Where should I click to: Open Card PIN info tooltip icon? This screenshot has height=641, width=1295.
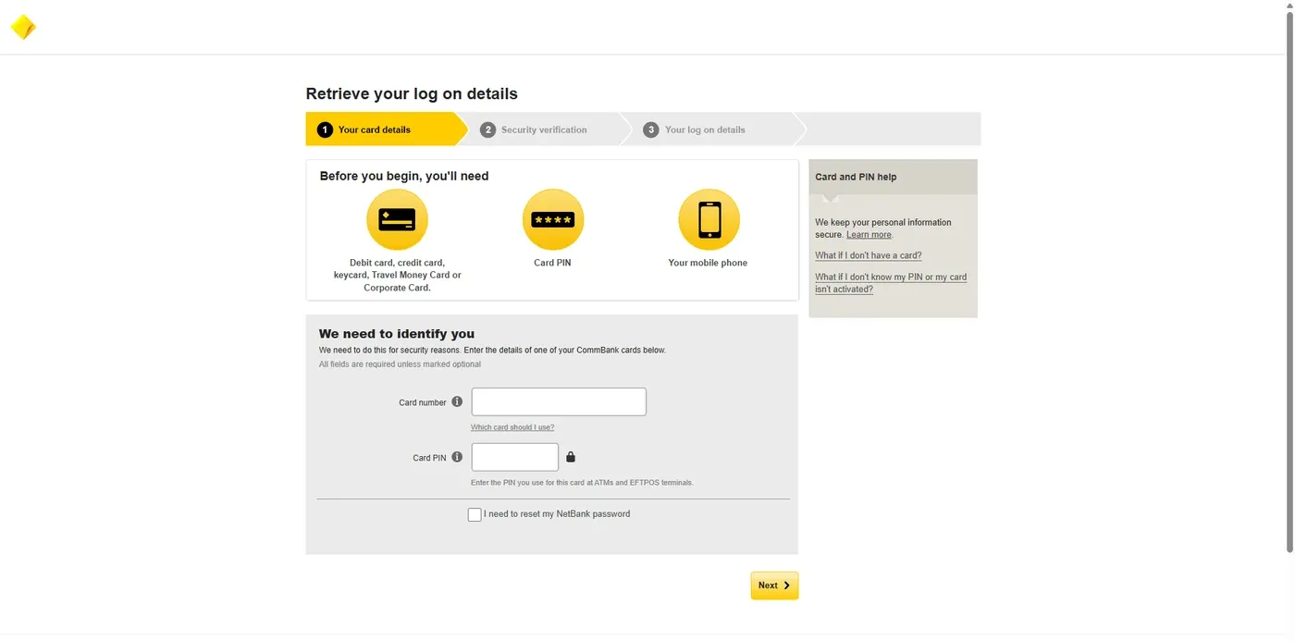pos(457,457)
